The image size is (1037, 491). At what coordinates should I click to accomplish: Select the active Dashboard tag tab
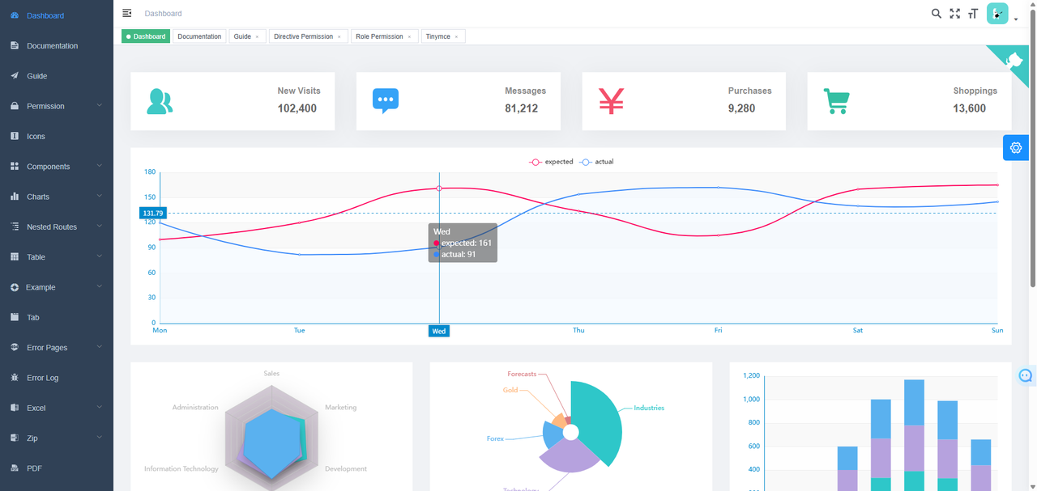coord(146,36)
